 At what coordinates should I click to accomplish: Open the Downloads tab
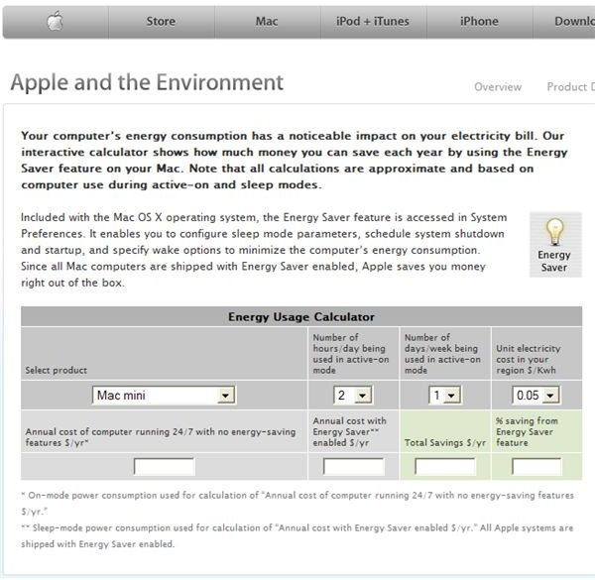tap(564, 21)
